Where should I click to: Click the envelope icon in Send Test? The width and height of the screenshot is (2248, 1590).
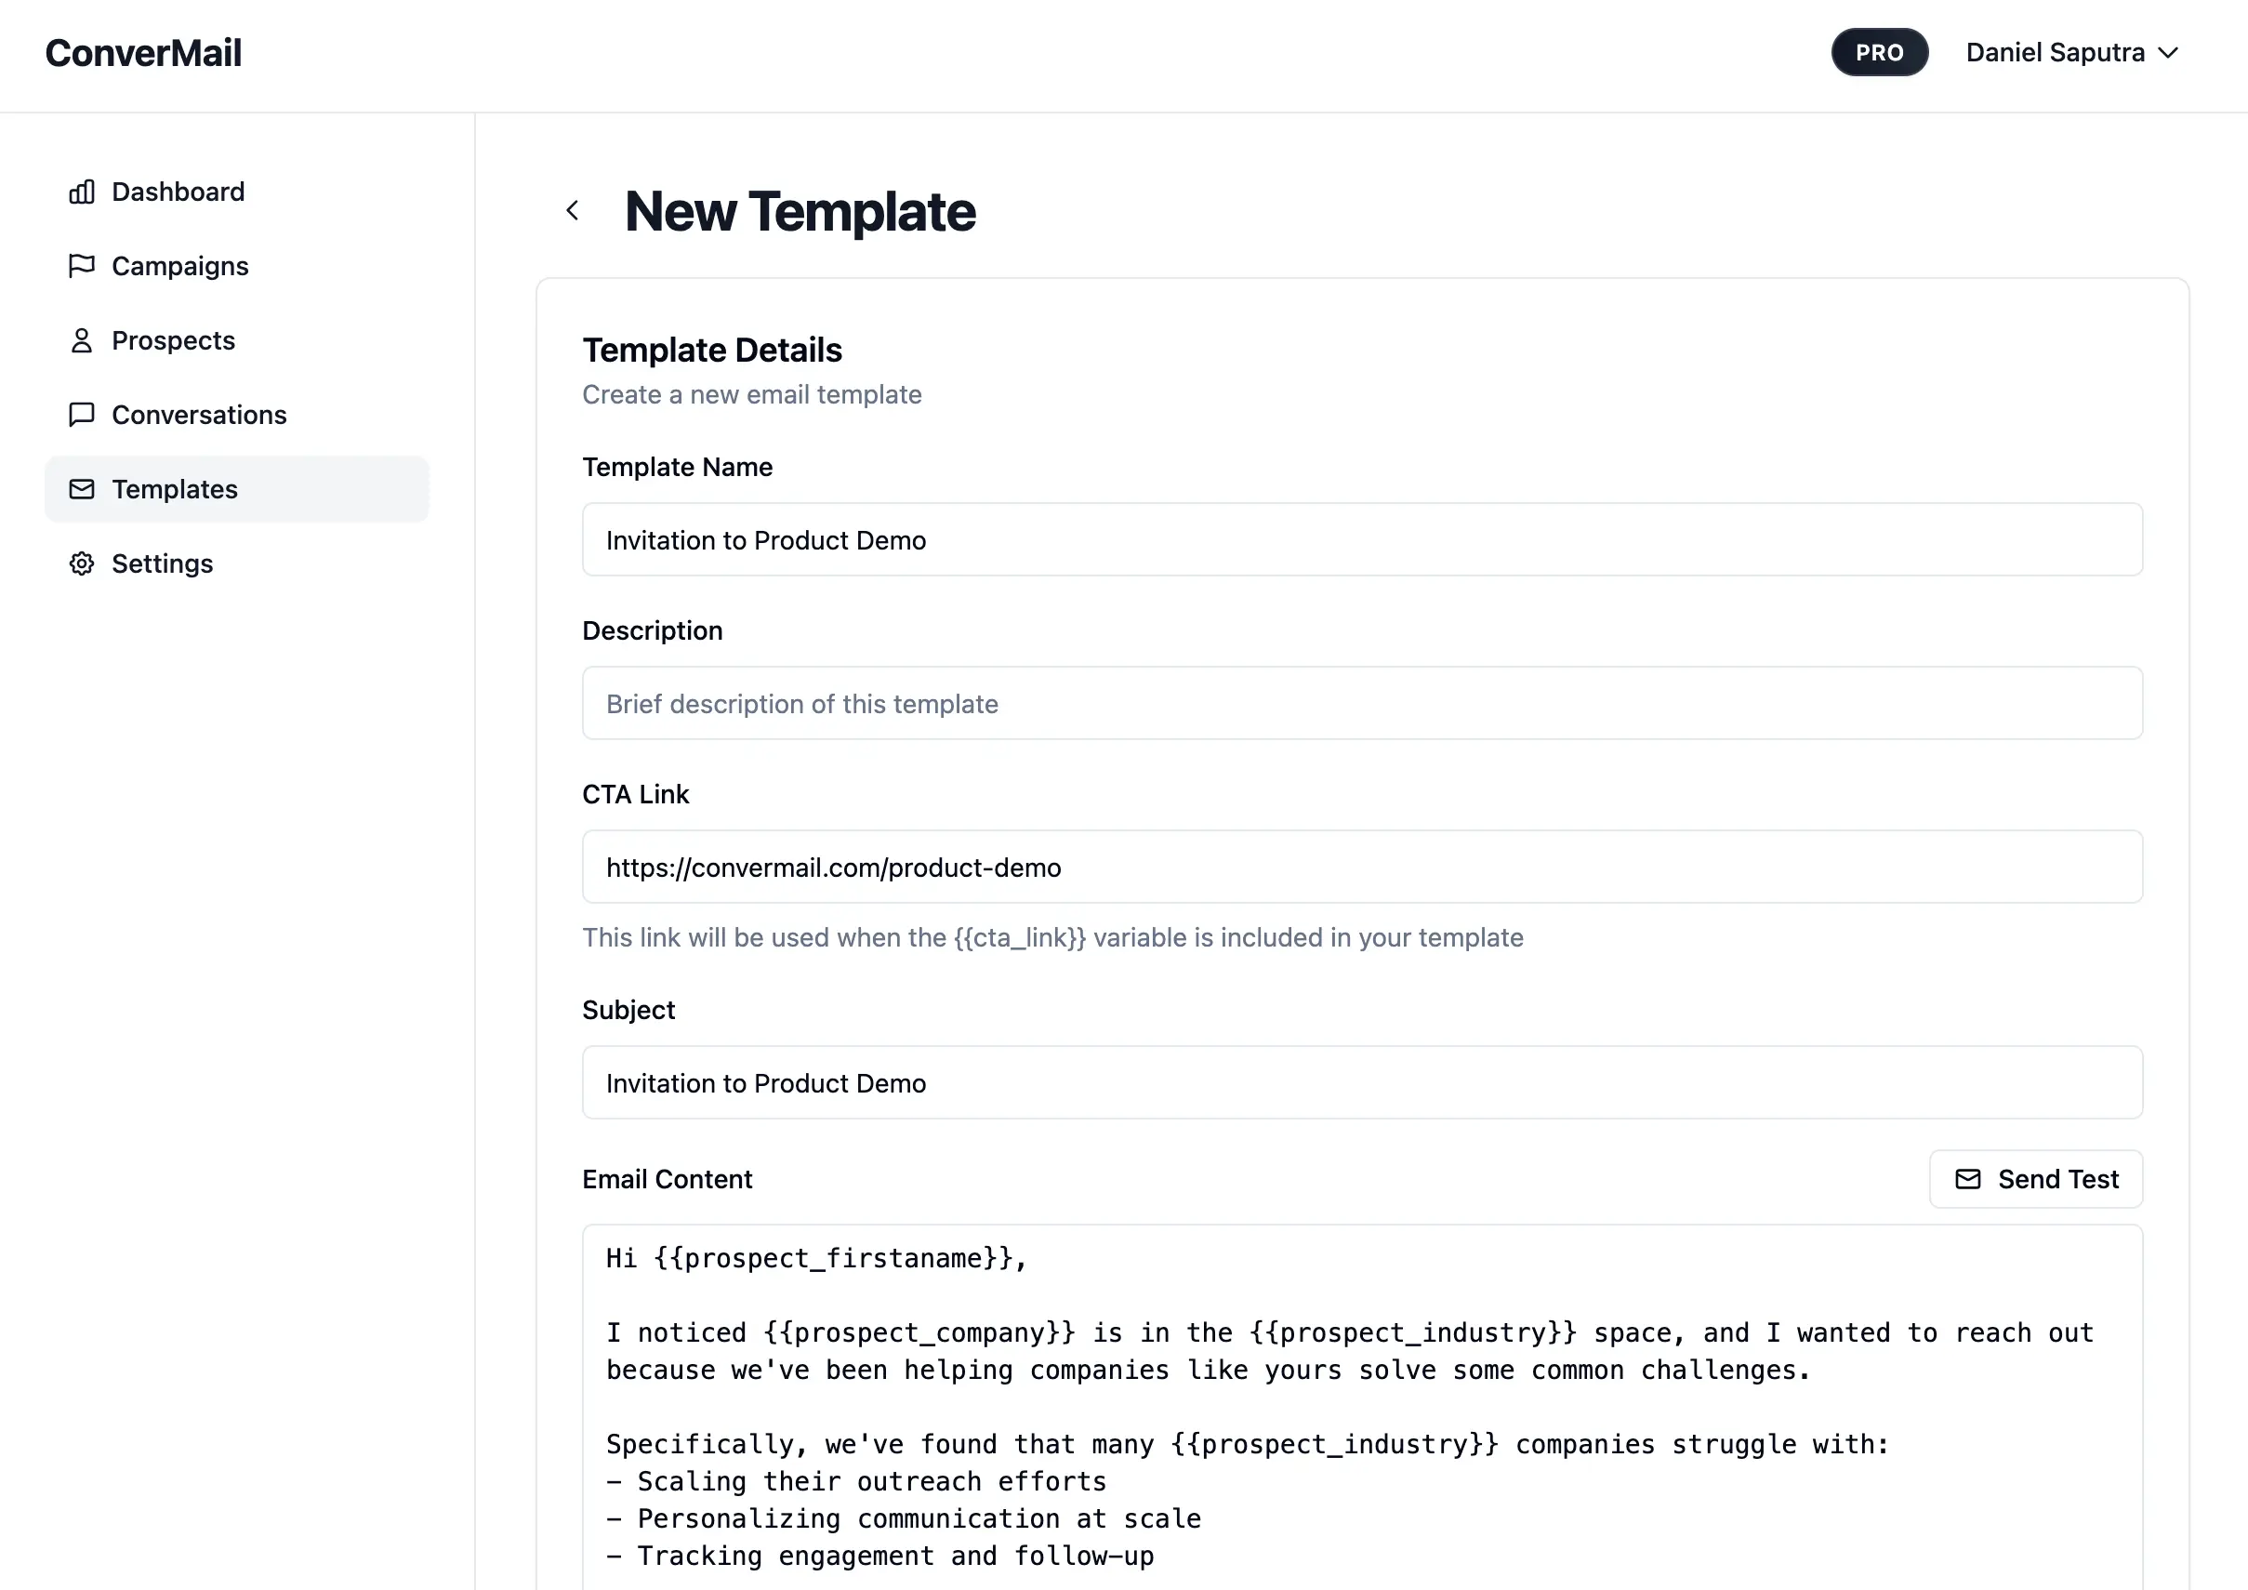tap(1968, 1179)
